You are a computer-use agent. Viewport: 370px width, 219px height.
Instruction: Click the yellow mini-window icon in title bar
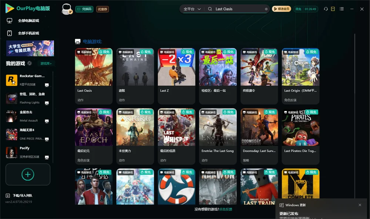(333, 9)
